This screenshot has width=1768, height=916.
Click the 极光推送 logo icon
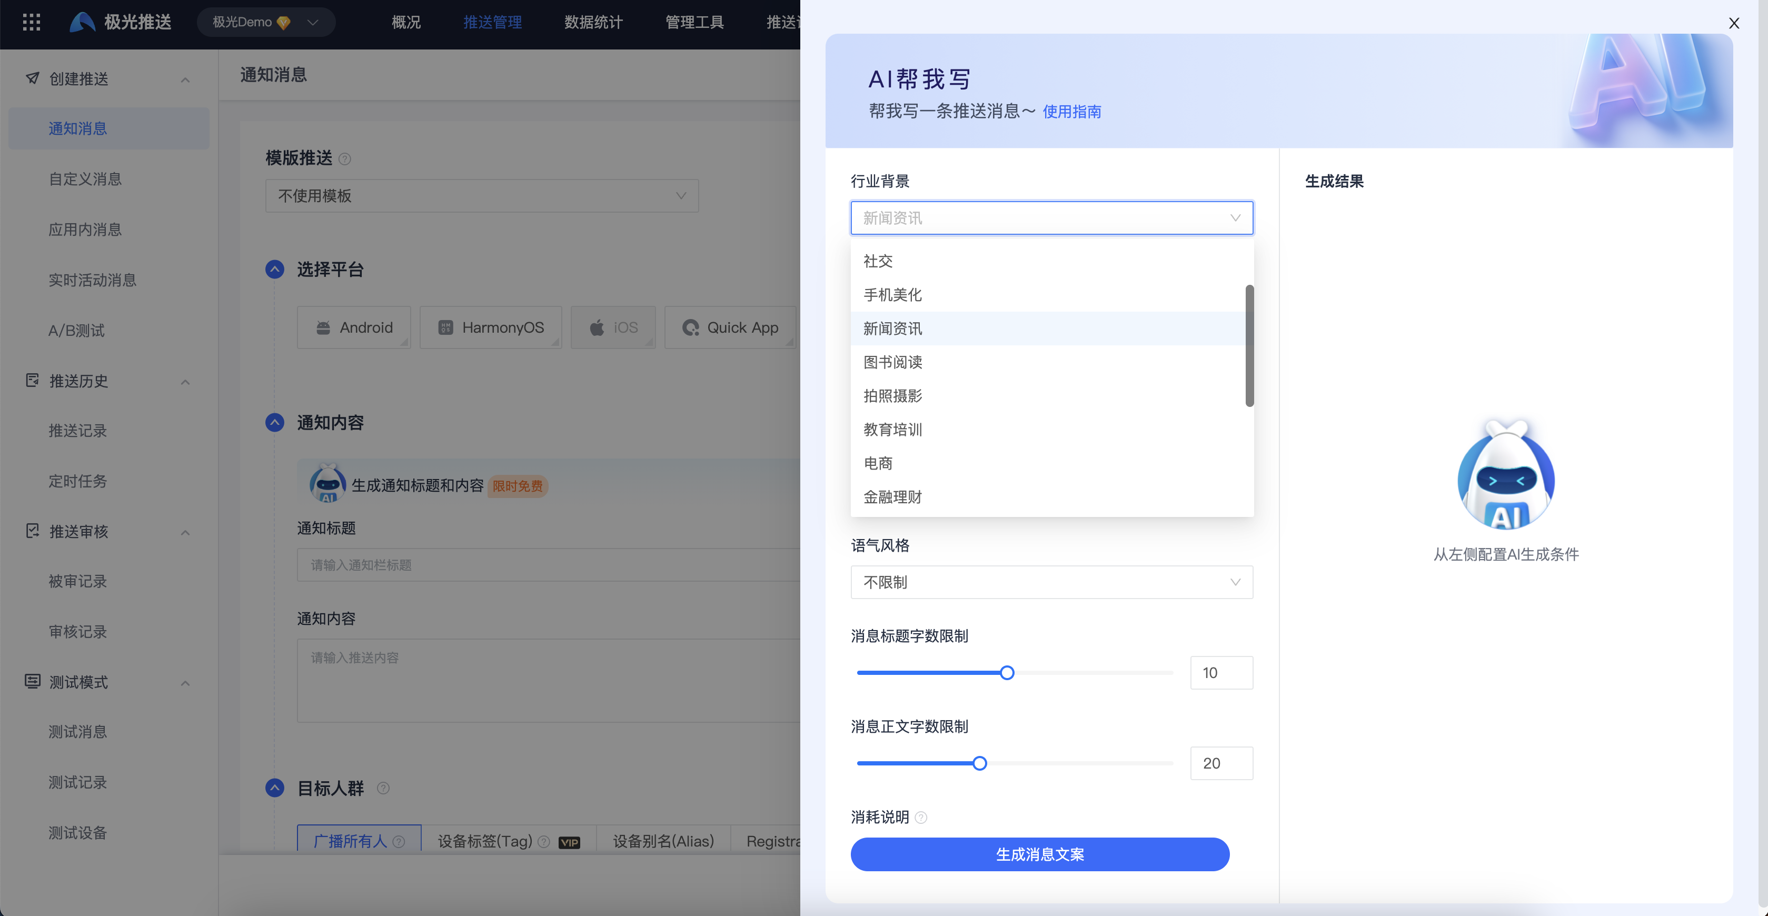tap(82, 22)
